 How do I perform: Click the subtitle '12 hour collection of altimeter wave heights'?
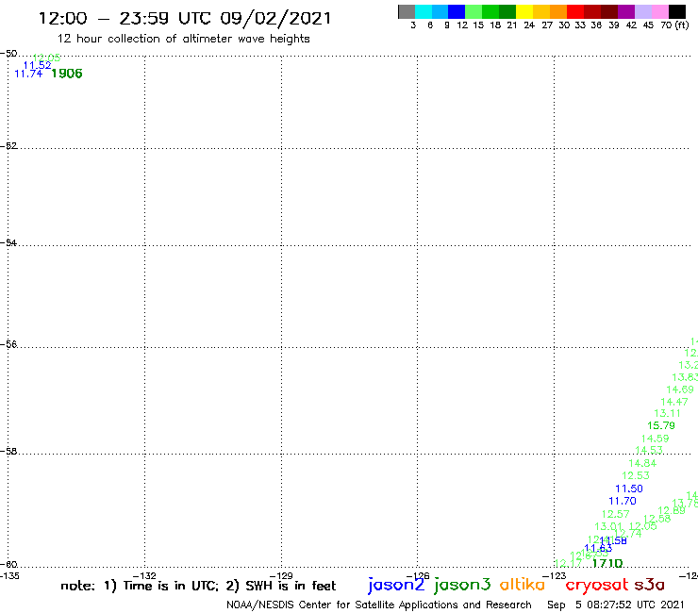click(x=184, y=39)
